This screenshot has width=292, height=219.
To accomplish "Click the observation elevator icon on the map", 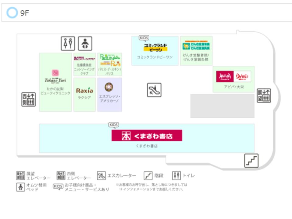I will click(x=264, y=96).
